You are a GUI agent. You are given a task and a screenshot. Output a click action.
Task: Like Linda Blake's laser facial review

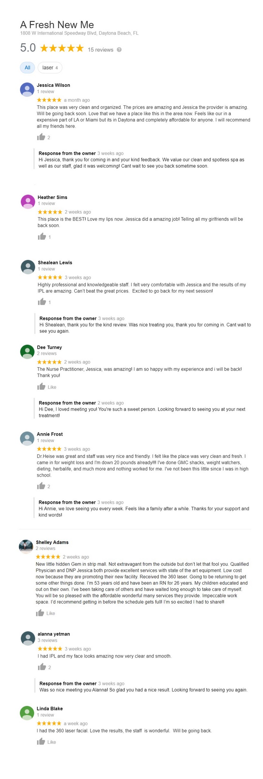click(41, 742)
